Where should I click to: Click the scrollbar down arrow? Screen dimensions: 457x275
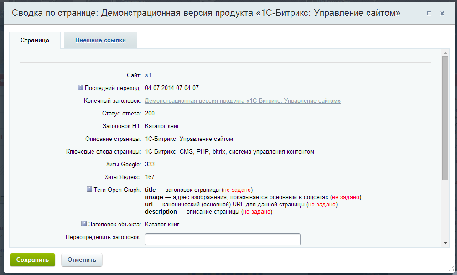(x=445, y=243)
